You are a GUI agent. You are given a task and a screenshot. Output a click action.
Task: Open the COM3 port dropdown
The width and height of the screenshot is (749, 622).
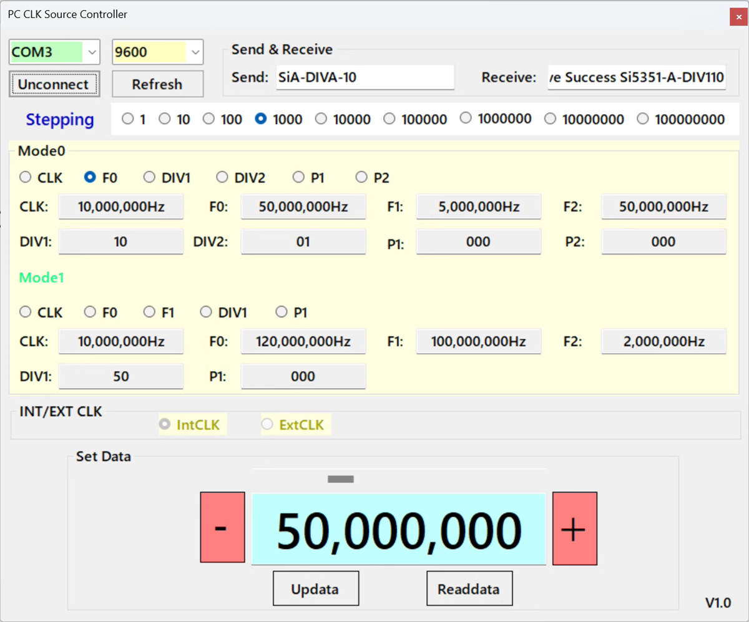[x=92, y=52]
